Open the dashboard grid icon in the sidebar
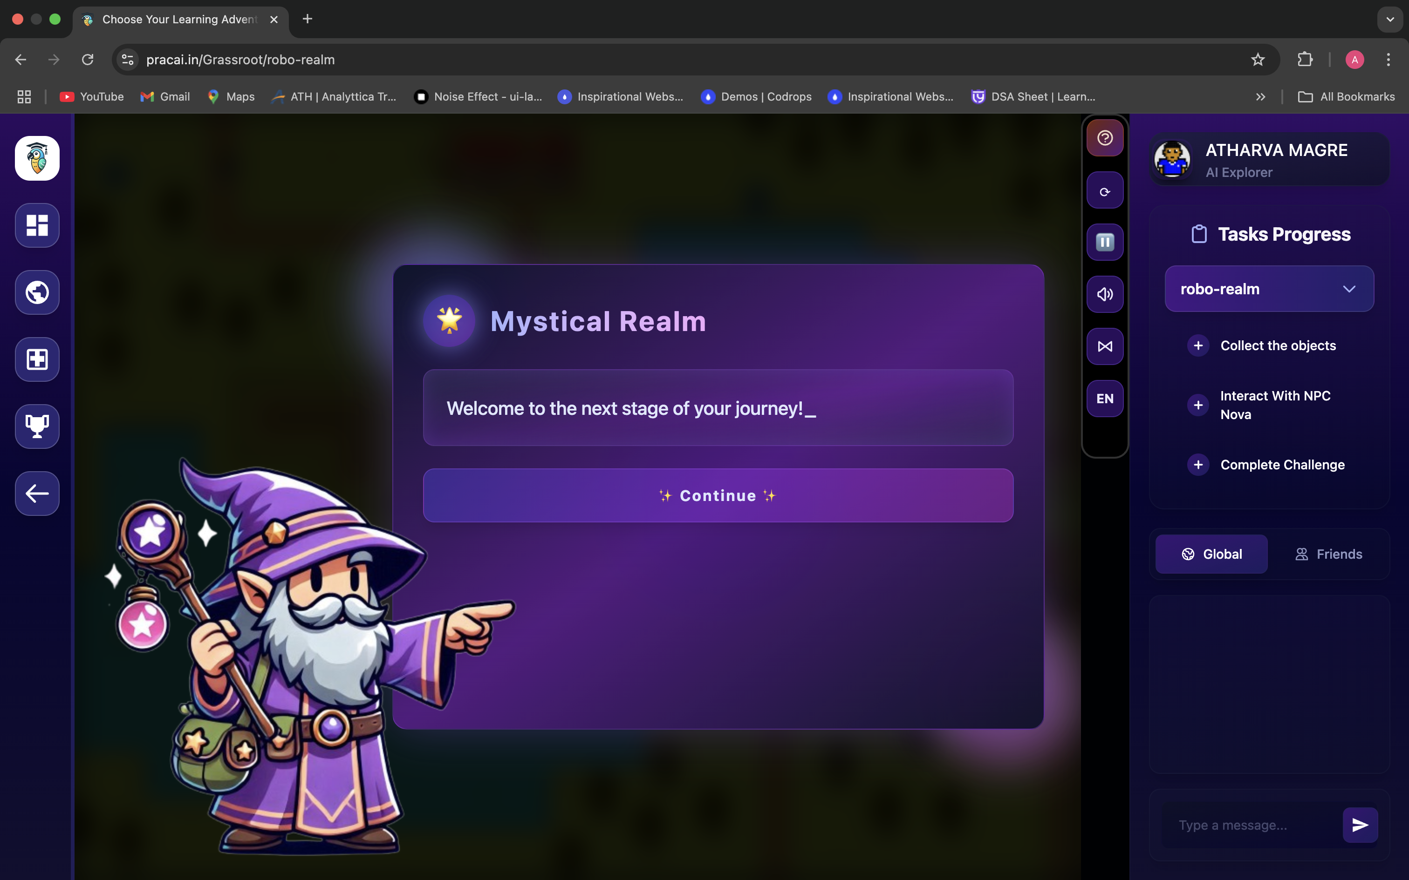Viewport: 1409px width, 880px height. [37, 225]
